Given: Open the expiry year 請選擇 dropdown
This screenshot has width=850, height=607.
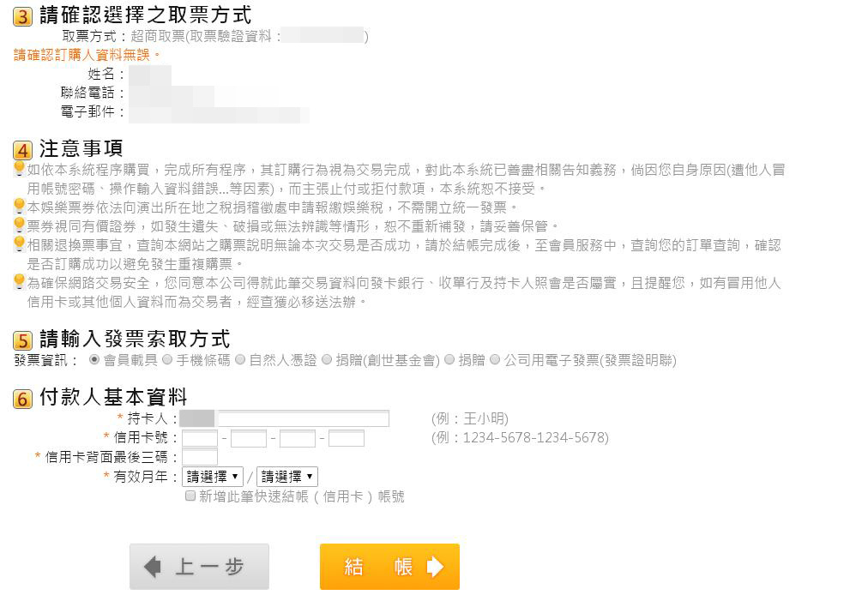Looking at the screenshot, I should point(286,477).
